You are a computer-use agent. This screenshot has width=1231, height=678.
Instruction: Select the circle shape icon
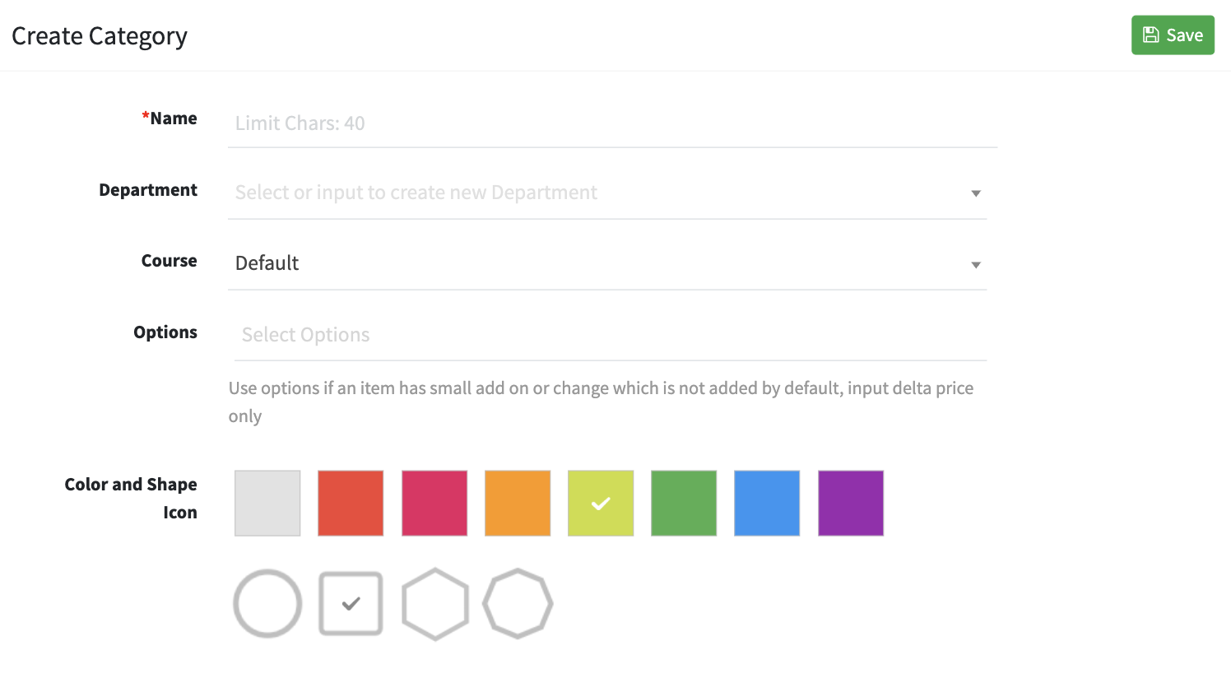[267, 603]
